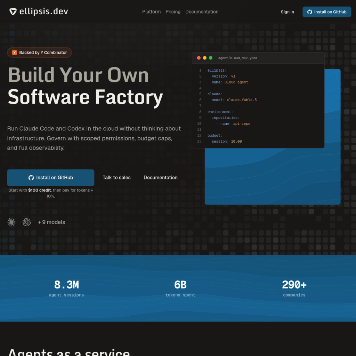Click the Claude starburst logo icon
356x356 pixels.
coord(11,222)
